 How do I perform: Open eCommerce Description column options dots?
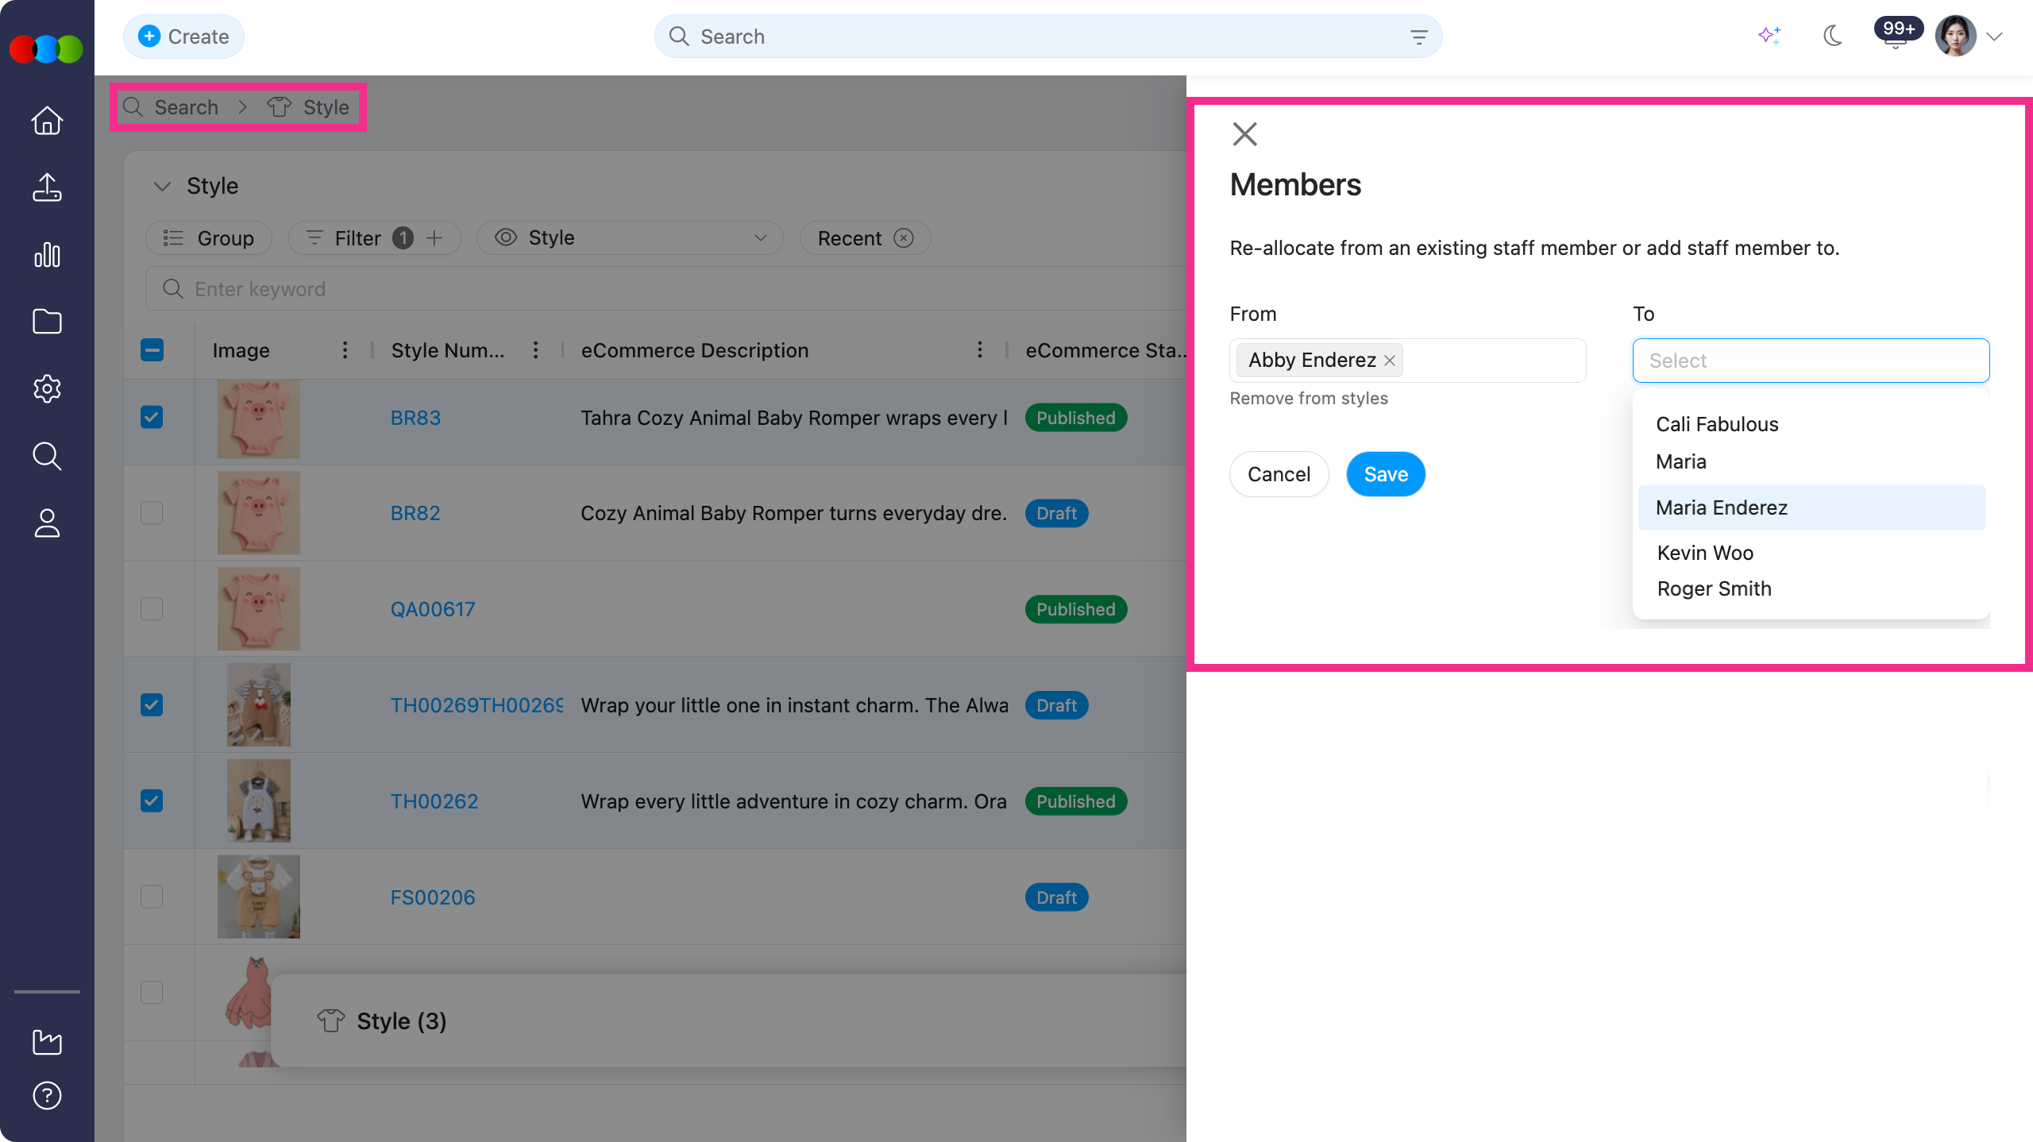click(x=980, y=350)
